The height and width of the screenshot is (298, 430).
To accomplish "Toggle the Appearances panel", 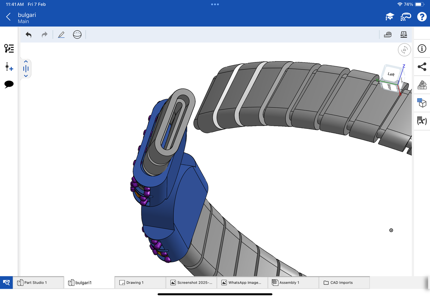I will pyautogui.click(x=422, y=85).
